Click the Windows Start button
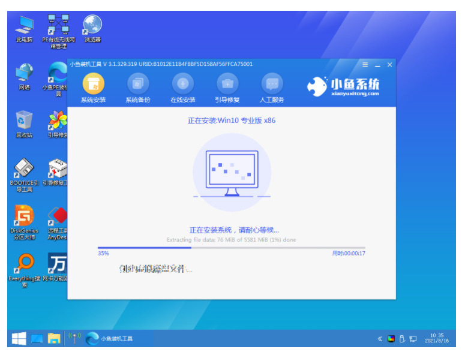 click(x=19, y=338)
